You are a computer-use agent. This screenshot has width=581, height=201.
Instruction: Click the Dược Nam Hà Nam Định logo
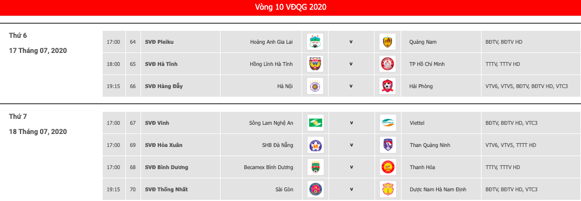pyautogui.click(x=388, y=190)
